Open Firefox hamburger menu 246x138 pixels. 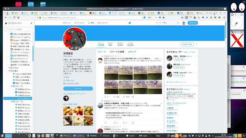(x=224, y=18)
